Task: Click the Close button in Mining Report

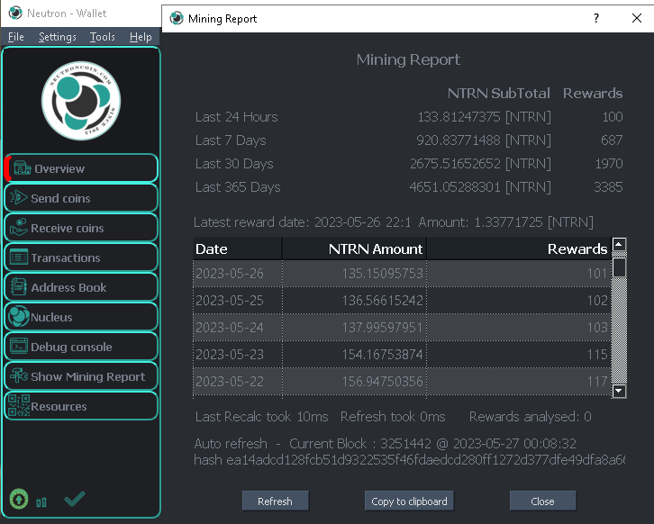Action: point(542,501)
